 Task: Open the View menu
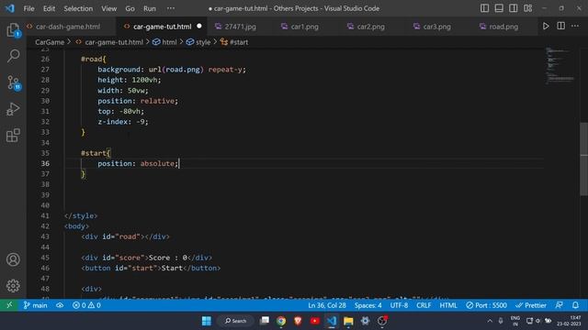[108, 8]
